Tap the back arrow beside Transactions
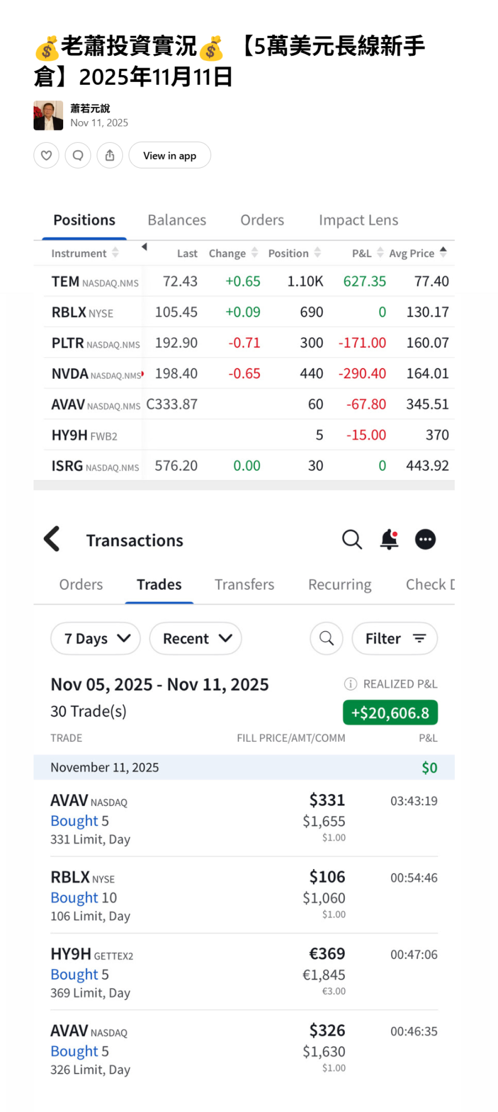The height and width of the screenshot is (1112, 498). (52, 539)
